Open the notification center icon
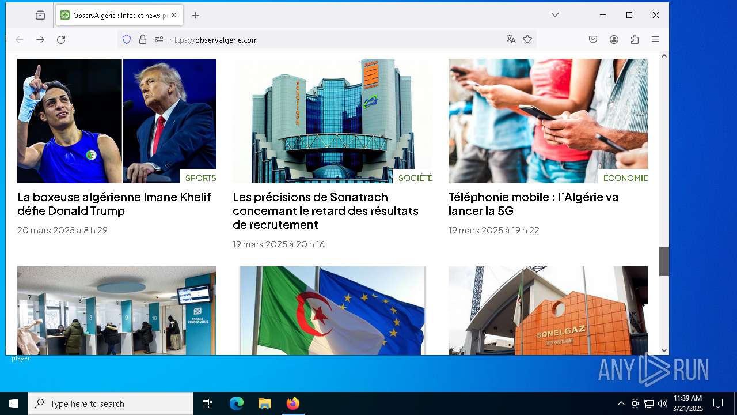Image resolution: width=737 pixels, height=415 pixels. (718, 403)
